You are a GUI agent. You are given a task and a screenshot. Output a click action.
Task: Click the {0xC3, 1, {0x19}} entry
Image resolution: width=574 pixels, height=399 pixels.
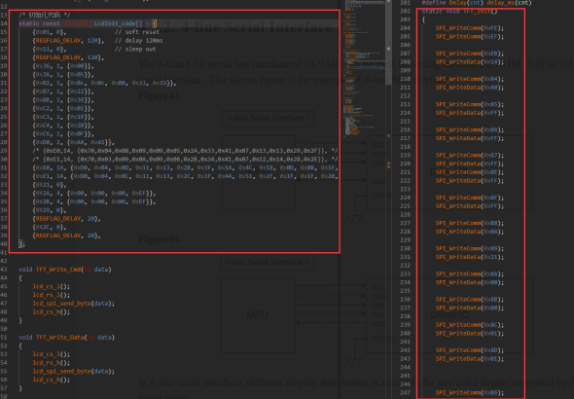pos(63,117)
